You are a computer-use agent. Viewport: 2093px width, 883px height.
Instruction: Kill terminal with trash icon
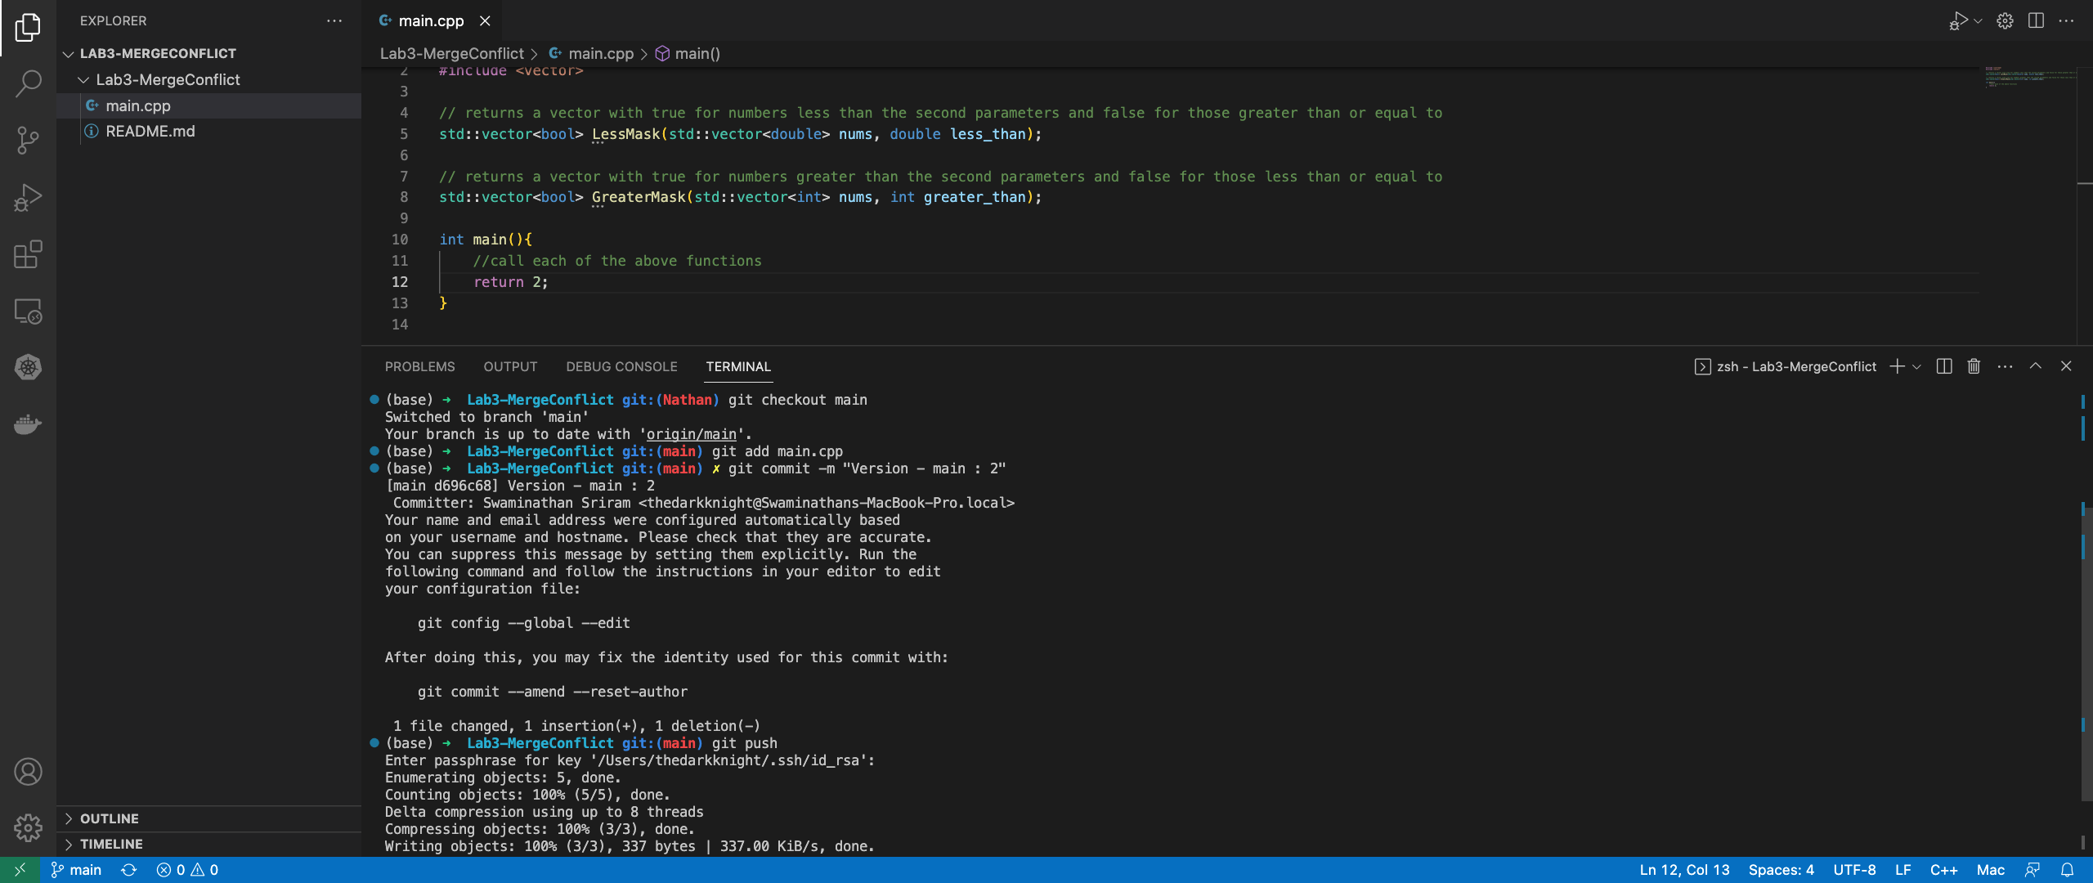(x=1974, y=366)
